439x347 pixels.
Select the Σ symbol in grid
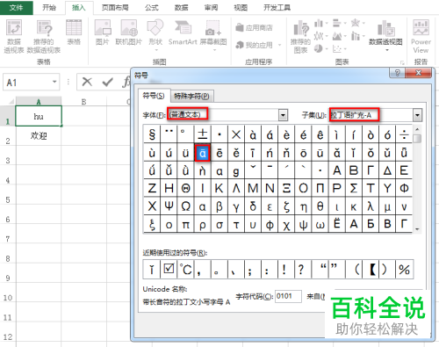[354, 188]
